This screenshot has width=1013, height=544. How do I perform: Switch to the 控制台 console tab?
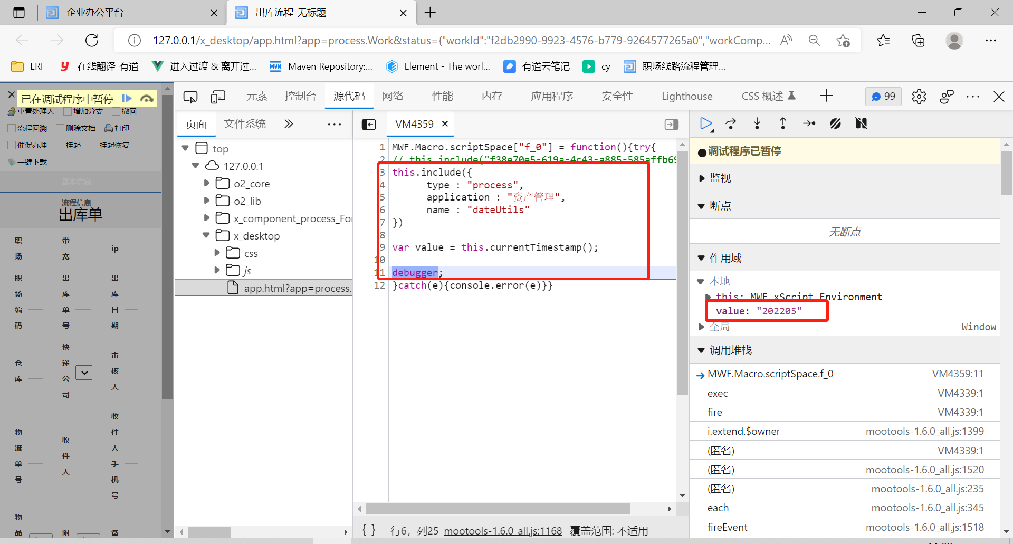coord(300,96)
